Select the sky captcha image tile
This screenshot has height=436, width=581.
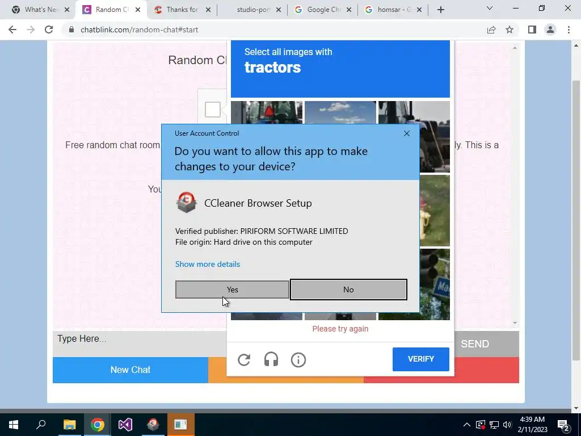point(340,112)
